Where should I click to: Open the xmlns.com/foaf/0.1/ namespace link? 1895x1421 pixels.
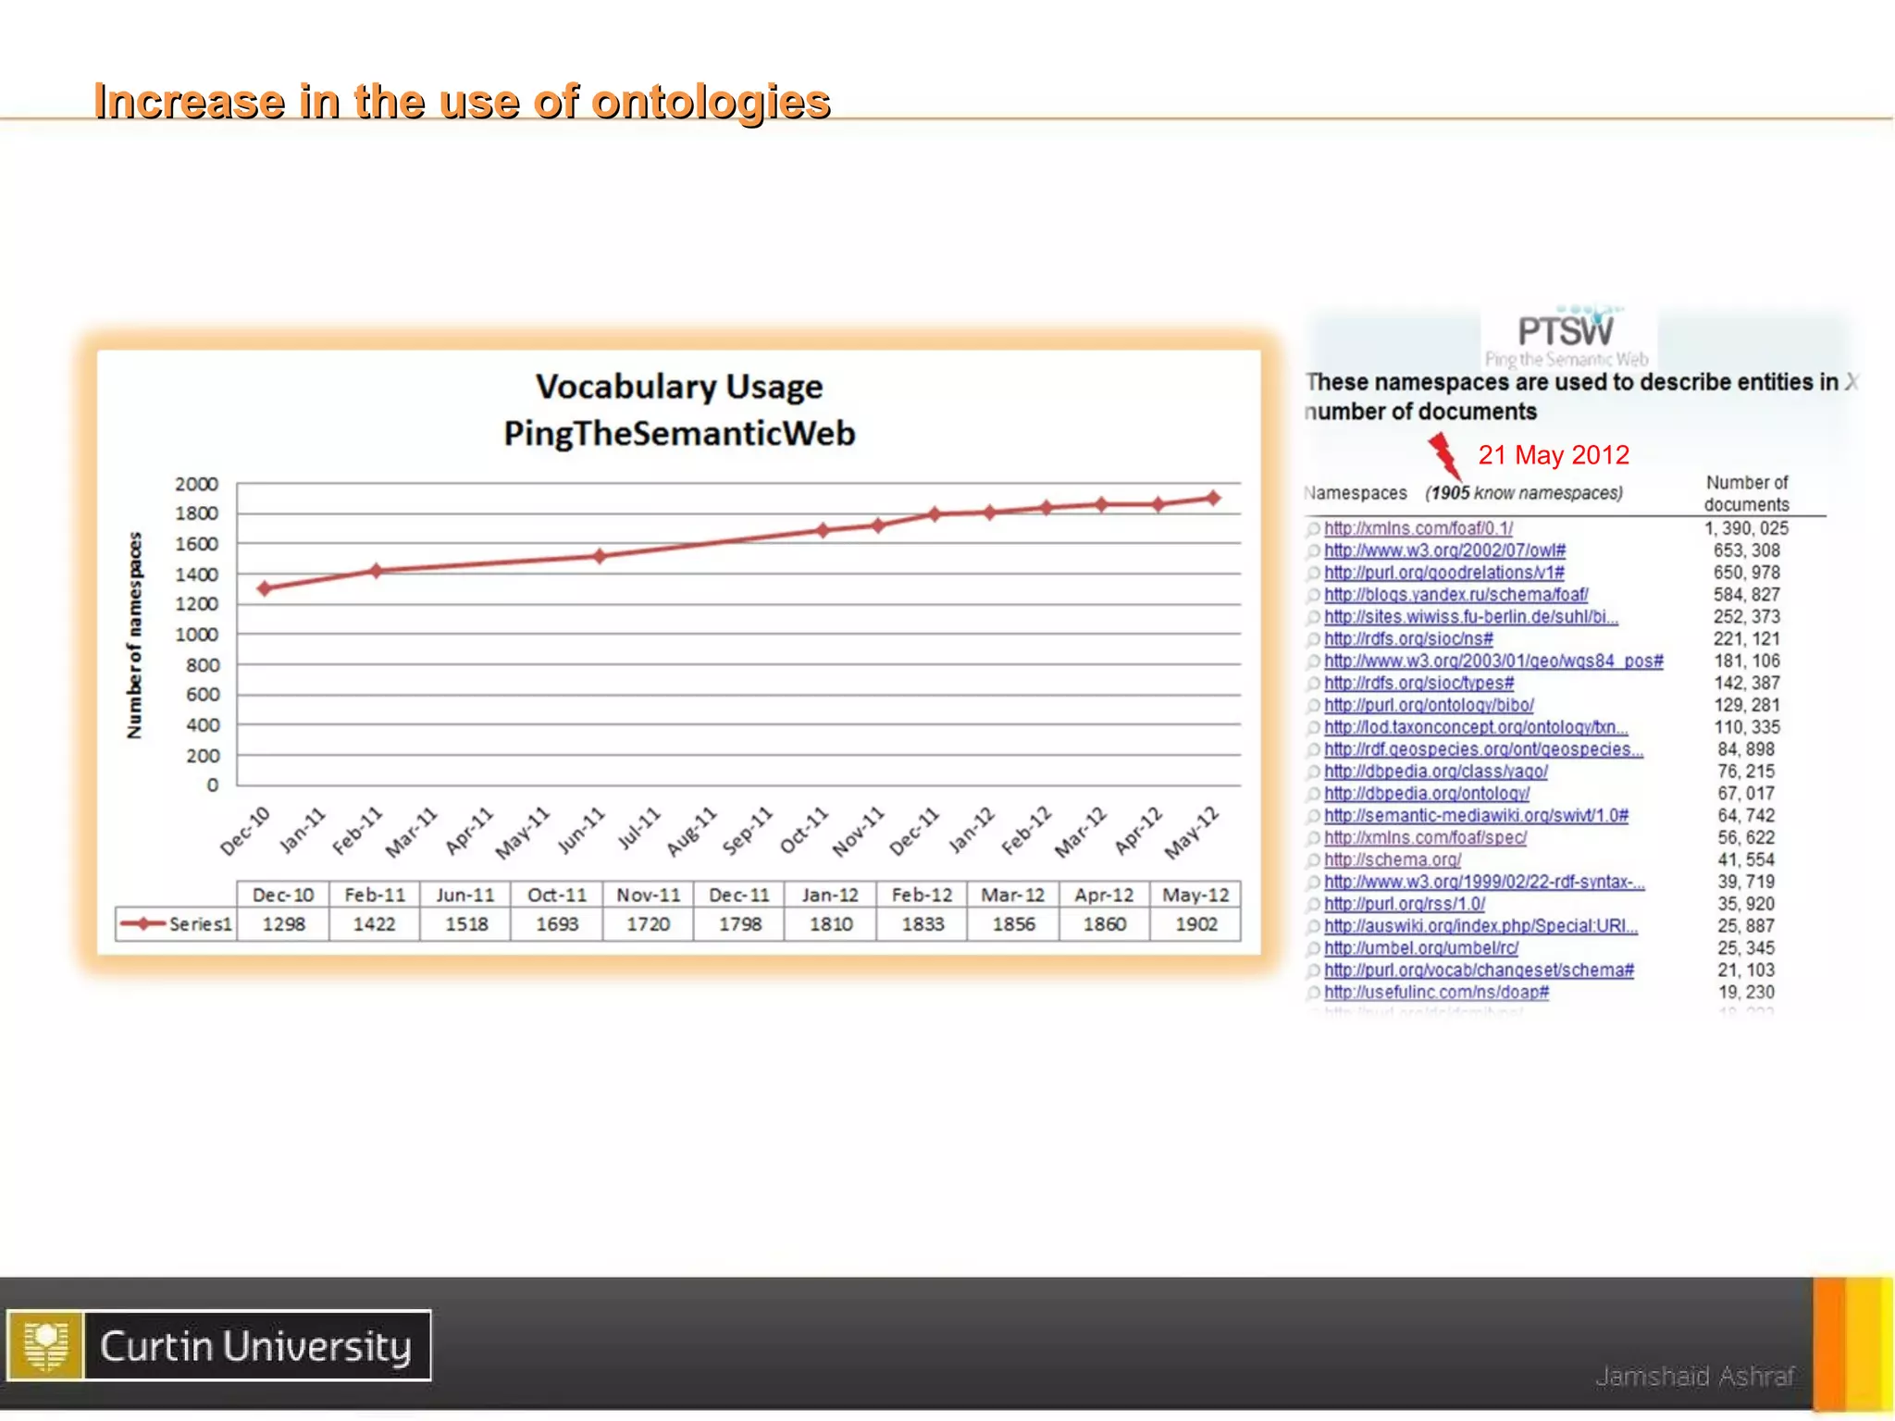coord(1418,528)
